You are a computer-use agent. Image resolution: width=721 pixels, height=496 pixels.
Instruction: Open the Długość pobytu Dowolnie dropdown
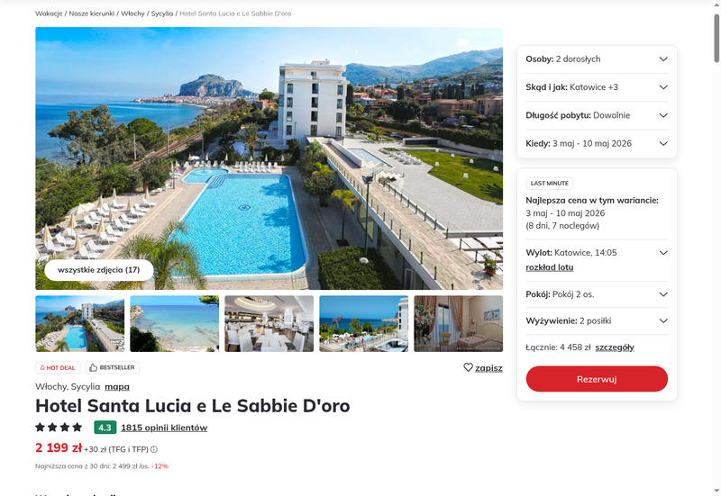[x=597, y=115]
